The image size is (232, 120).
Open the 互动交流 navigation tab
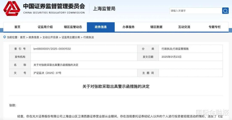click(x=184, y=27)
